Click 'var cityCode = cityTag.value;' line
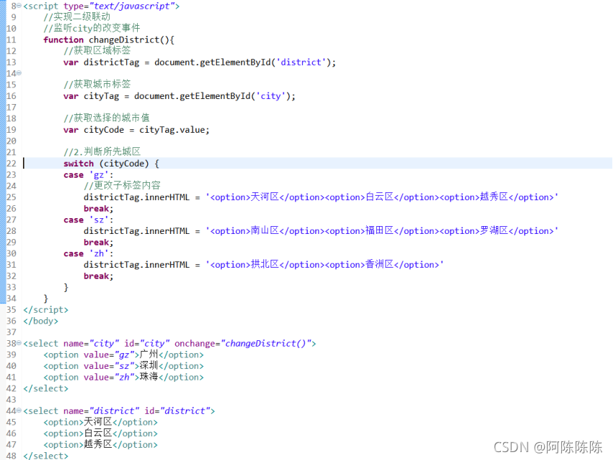This screenshot has height=460, width=613. click(136, 130)
